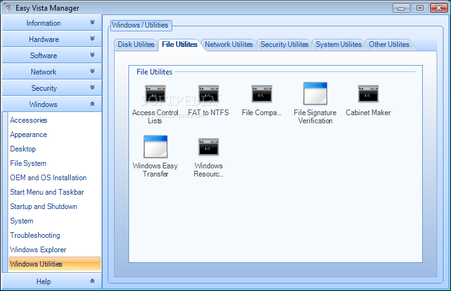
Task: Switch to the System Utilites tab
Action: pyautogui.click(x=338, y=44)
